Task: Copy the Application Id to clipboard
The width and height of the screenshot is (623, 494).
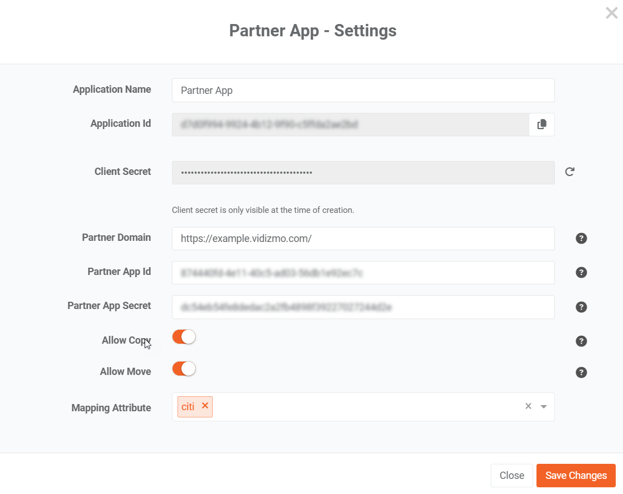Action: 541,125
